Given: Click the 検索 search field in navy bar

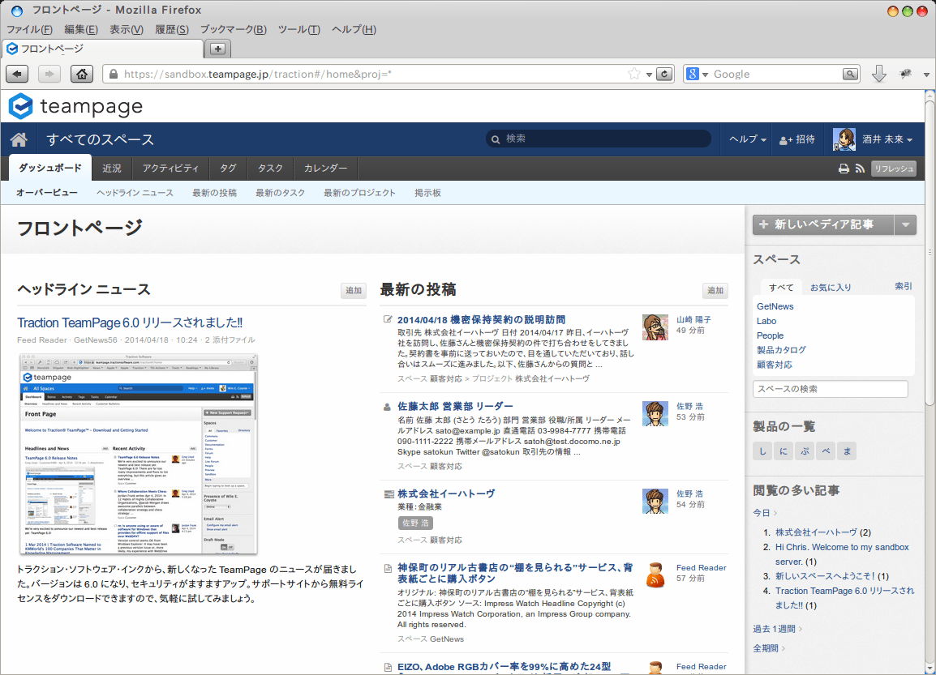Looking at the screenshot, I should coord(599,139).
